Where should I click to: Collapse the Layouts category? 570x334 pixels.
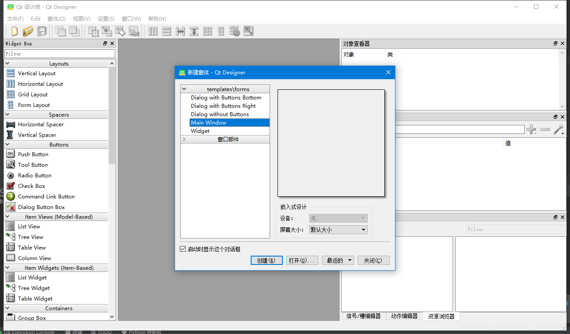(7, 64)
